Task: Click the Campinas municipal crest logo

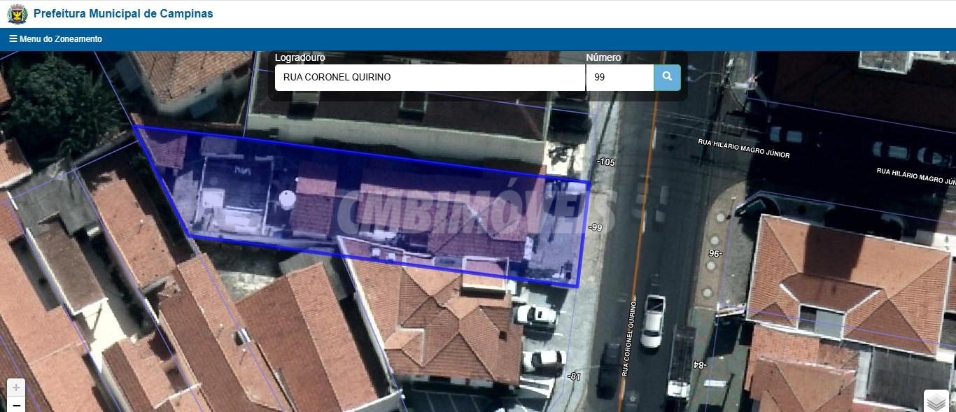Action: click(x=17, y=14)
